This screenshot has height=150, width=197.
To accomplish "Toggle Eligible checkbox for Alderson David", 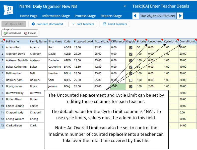I will point(131,54).
